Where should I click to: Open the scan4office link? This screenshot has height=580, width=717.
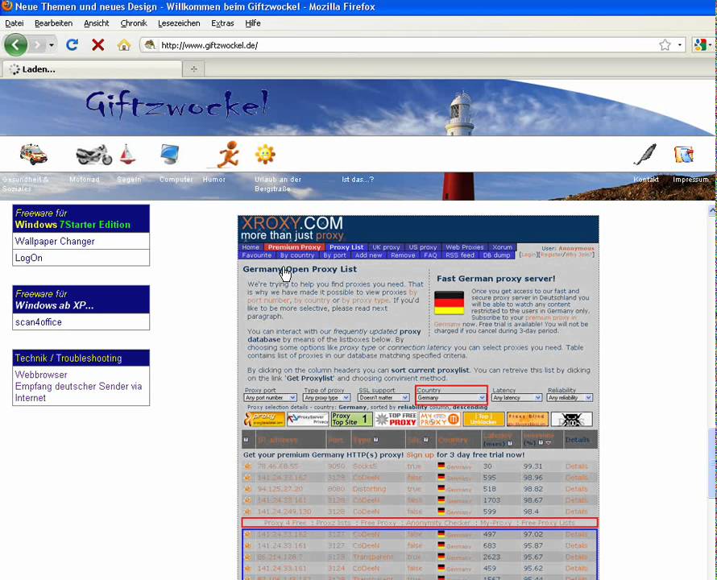[39, 322]
